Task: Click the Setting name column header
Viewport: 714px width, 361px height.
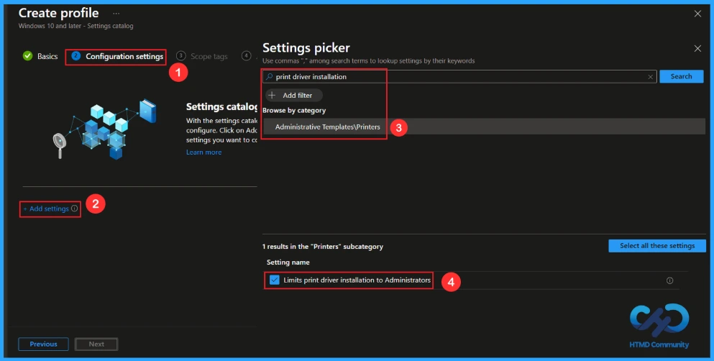Action: pos(288,262)
